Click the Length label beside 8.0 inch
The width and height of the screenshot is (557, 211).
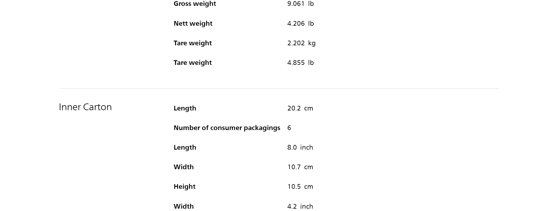pos(185,147)
